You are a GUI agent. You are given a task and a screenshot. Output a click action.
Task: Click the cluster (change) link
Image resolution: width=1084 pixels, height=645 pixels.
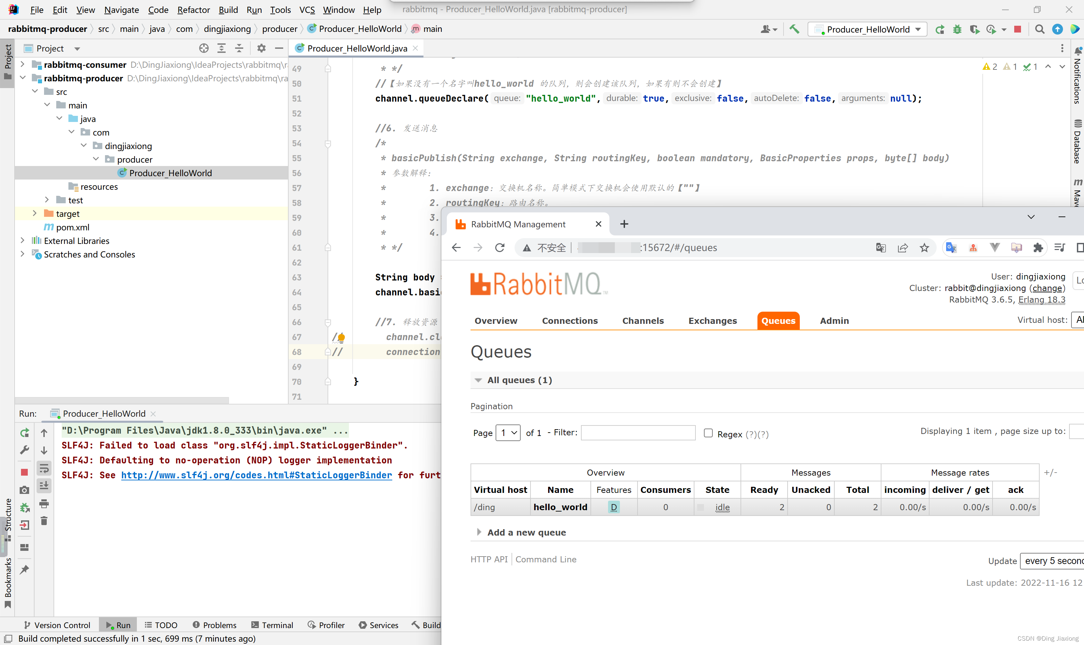click(x=1047, y=288)
